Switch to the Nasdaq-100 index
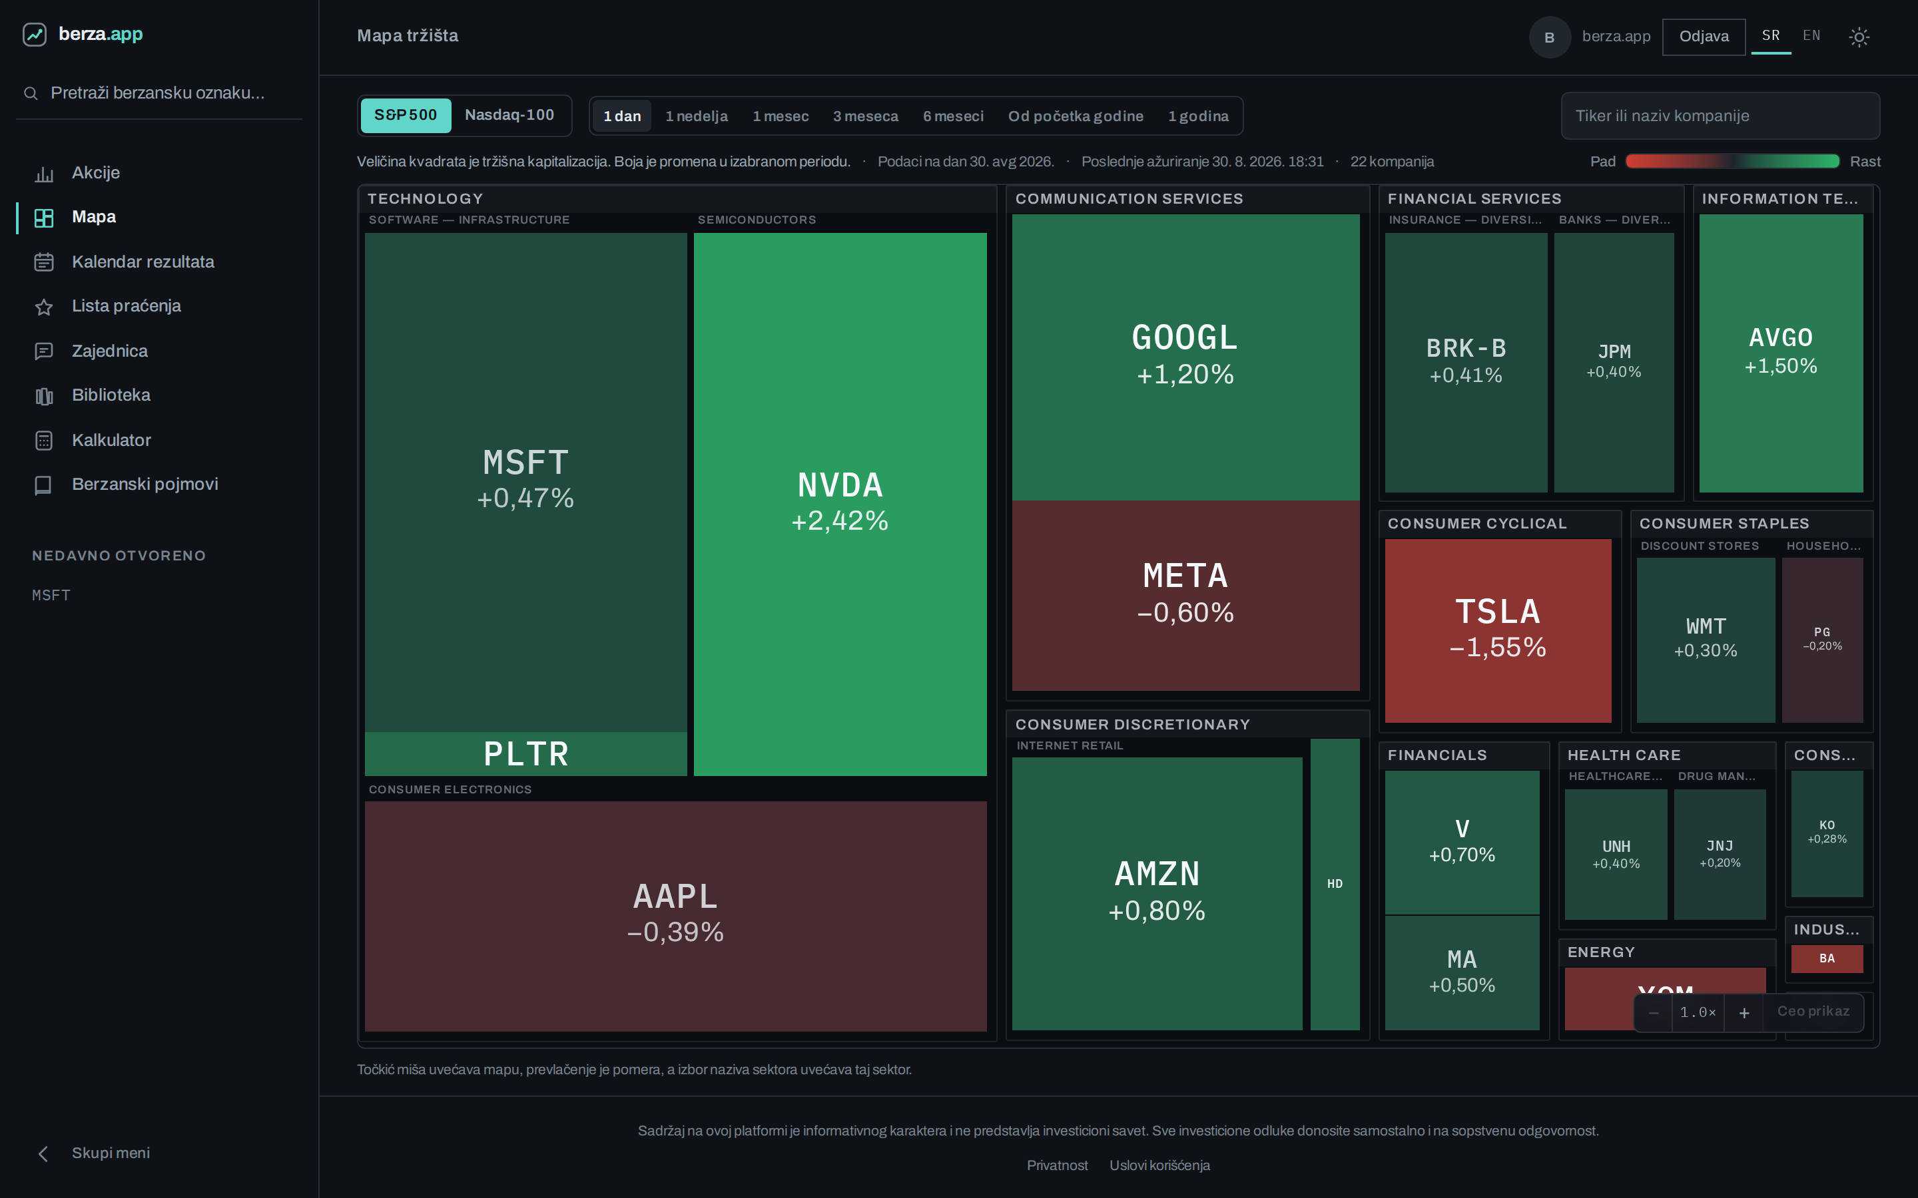The height and width of the screenshot is (1198, 1918). coord(509,116)
